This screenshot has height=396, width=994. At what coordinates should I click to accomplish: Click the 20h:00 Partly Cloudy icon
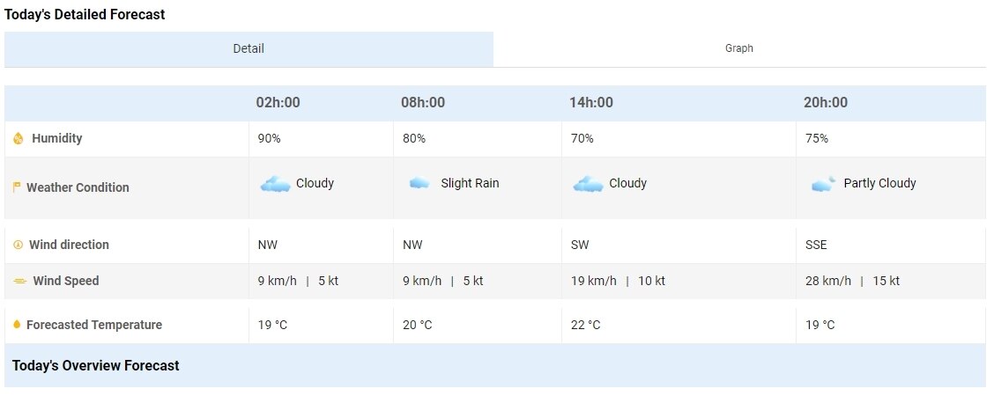pos(823,184)
